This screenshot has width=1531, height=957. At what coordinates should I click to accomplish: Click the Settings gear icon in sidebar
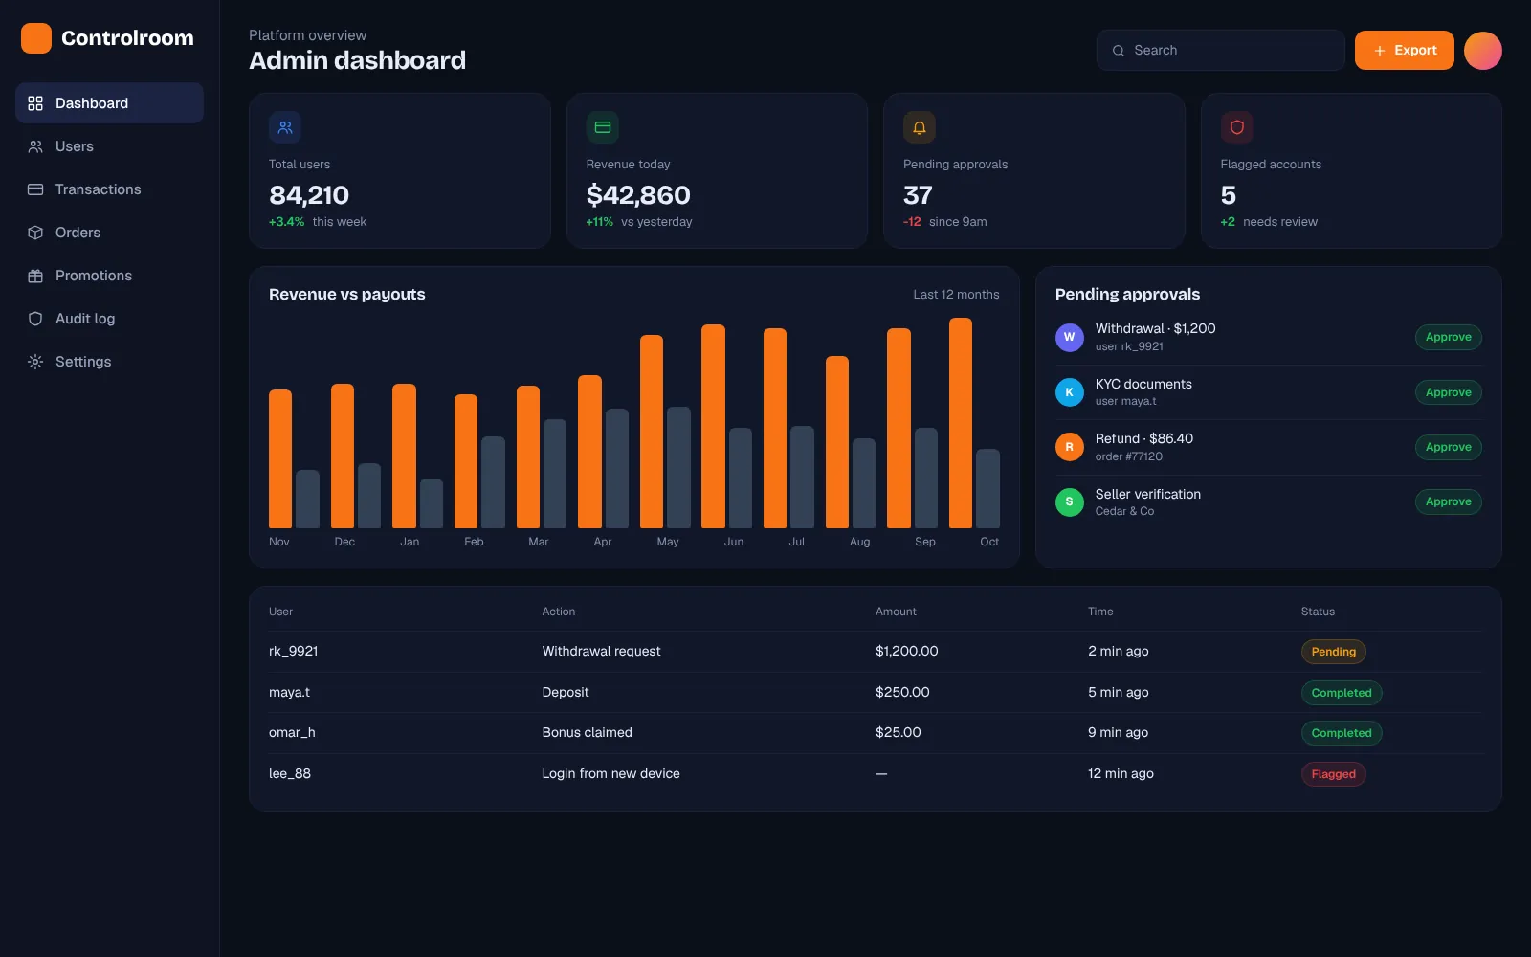(35, 362)
